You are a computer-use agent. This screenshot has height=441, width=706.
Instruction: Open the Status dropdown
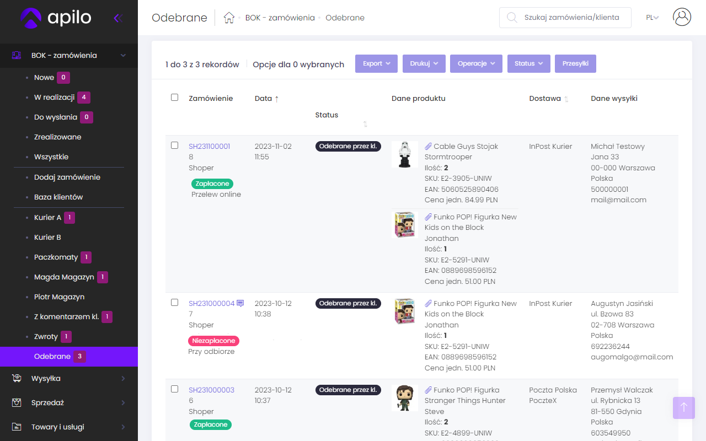tap(528, 63)
